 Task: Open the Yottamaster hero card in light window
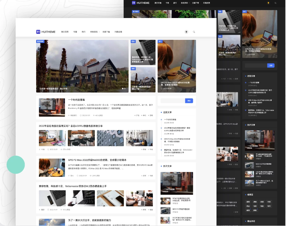tap(143, 52)
